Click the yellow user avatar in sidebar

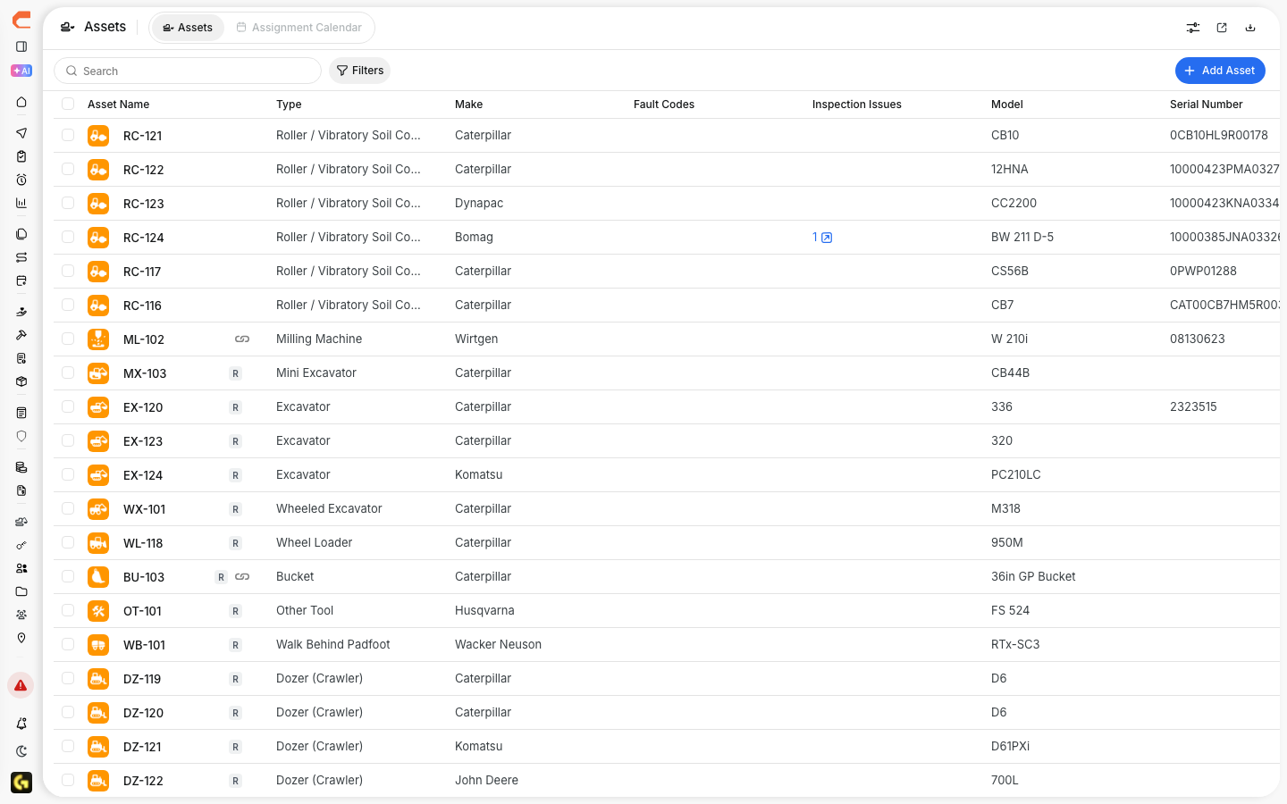(x=21, y=783)
